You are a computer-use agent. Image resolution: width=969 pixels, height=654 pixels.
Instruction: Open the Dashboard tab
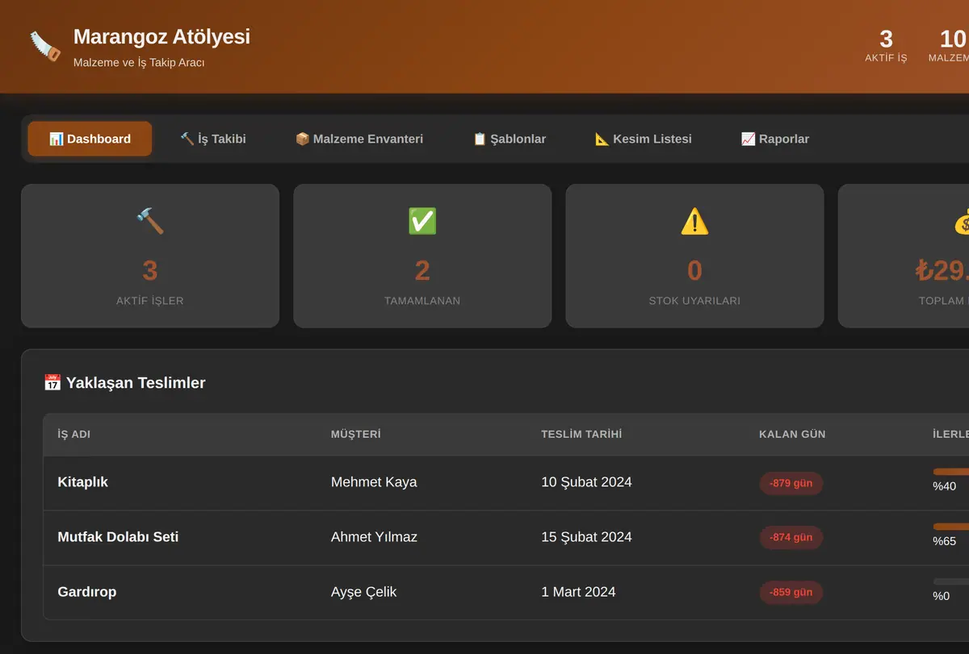click(x=90, y=139)
